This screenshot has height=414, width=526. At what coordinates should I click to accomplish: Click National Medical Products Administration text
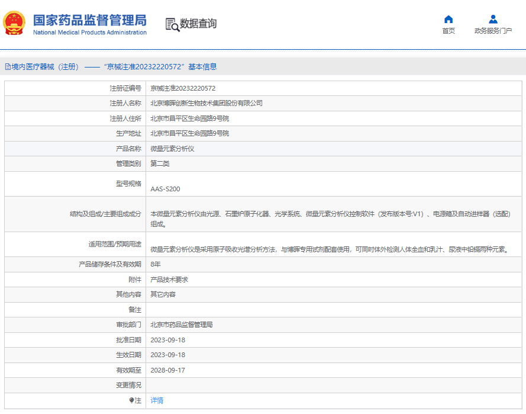pos(90,32)
